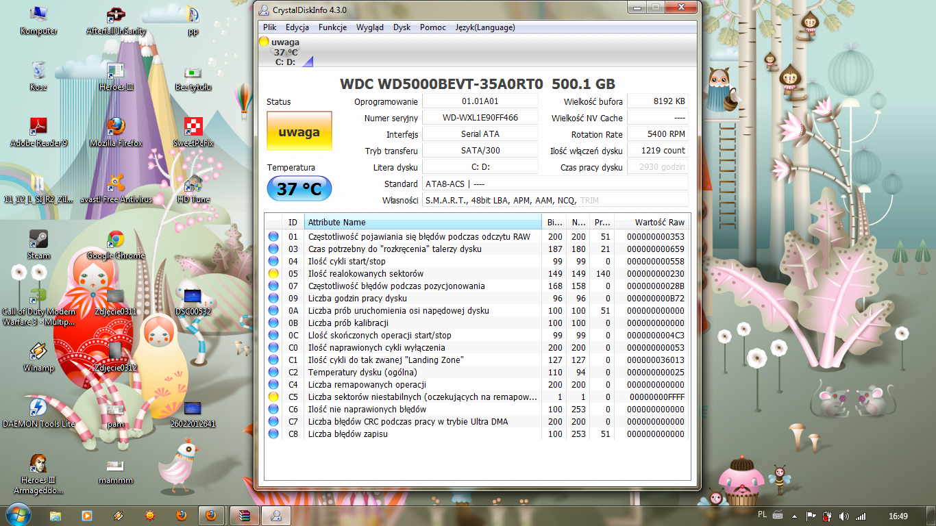Screen dimensions: 936x526
Task: Select the Liczba godzin pracy dysku row
Action: click(476, 298)
